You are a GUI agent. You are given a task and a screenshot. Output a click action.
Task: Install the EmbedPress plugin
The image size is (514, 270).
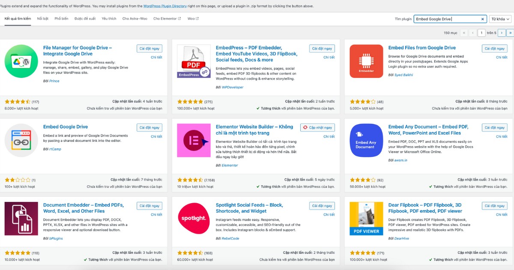click(322, 48)
